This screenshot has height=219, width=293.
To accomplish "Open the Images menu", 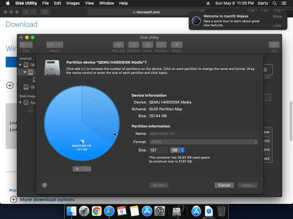I will pos(73,3).
